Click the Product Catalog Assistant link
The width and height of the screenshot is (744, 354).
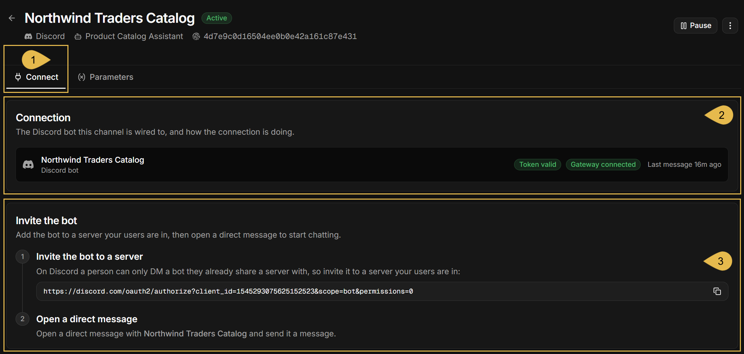[x=134, y=36]
